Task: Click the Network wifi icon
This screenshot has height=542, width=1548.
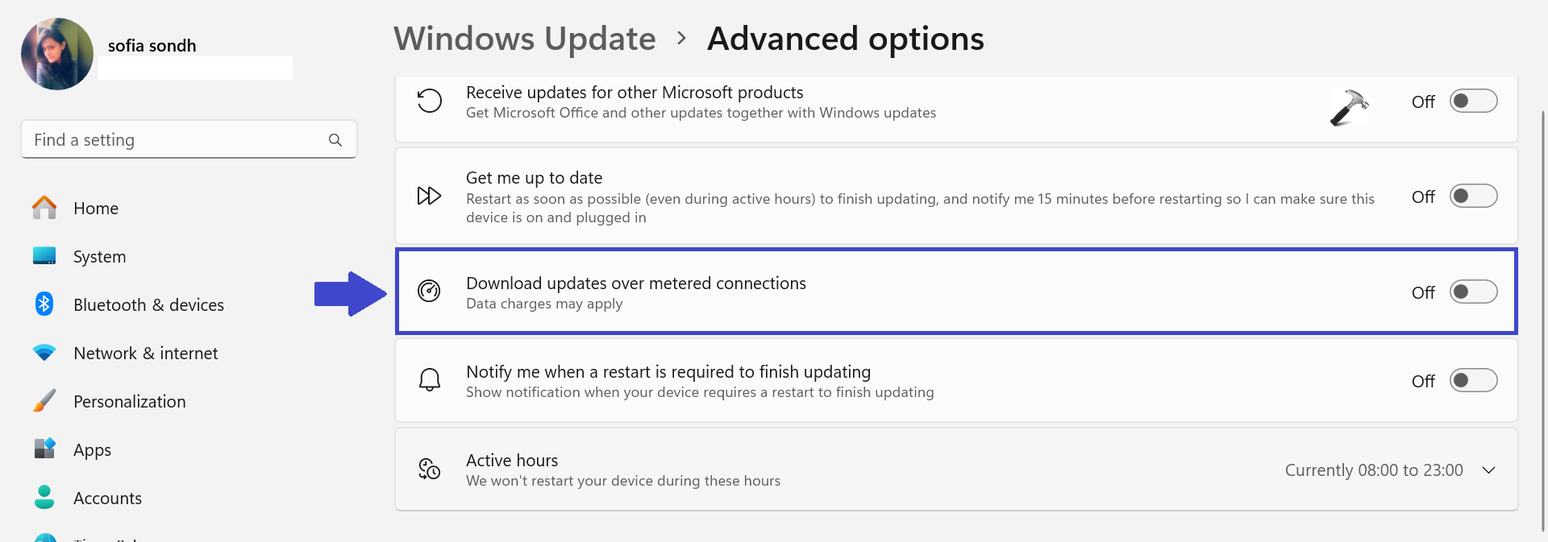Action: pyautogui.click(x=44, y=353)
